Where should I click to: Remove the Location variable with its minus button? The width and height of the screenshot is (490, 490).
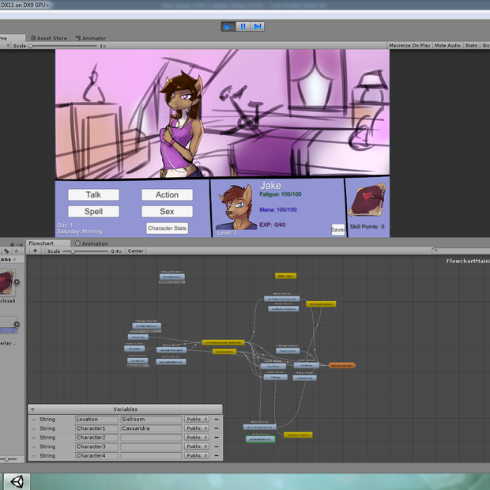[x=217, y=419]
